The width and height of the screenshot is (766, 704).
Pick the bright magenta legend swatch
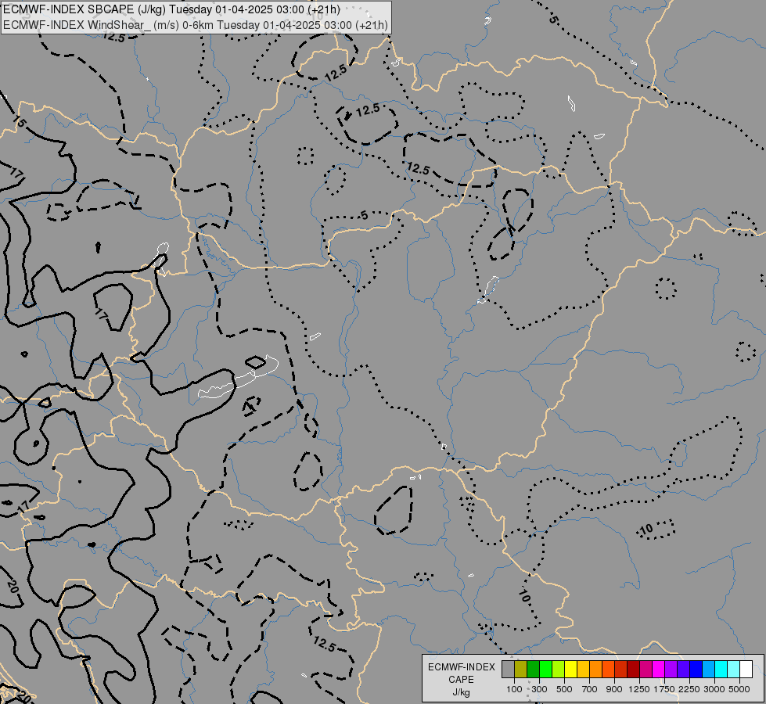click(x=658, y=669)
